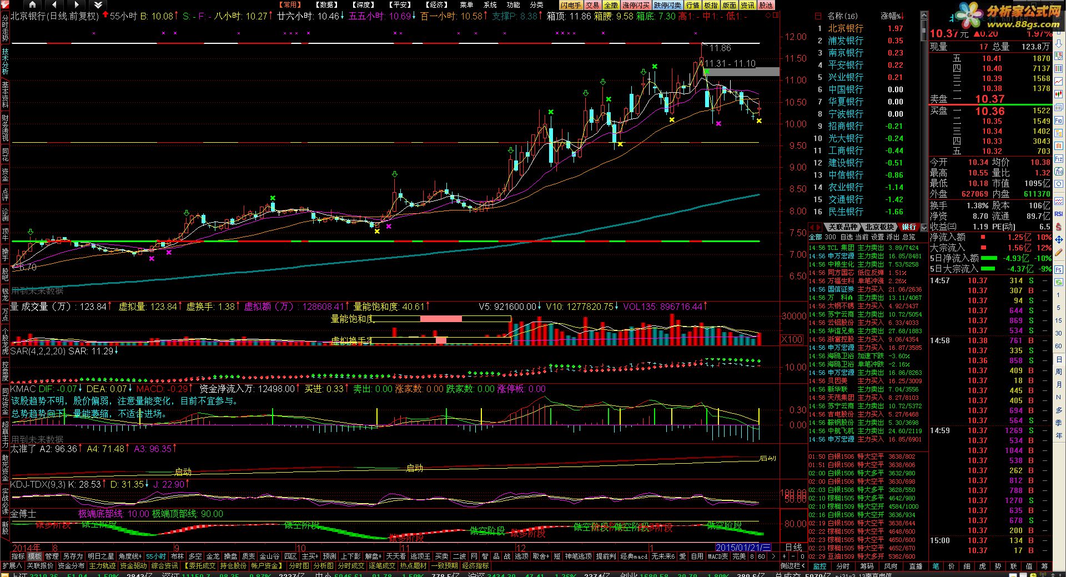Open 设置 in the monitor panel

tap(877, 237)
